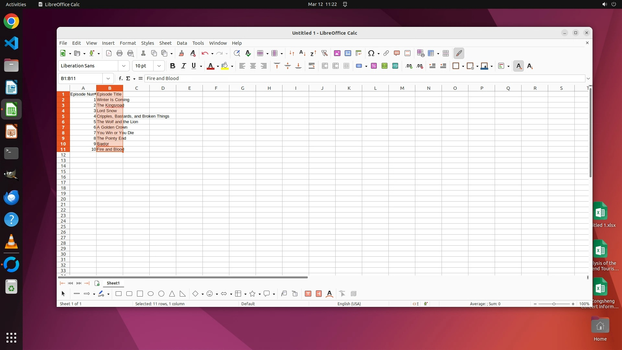Toggle the Wrap Text button
This screenshot has height=350, width=622.
tap(311, 66)
